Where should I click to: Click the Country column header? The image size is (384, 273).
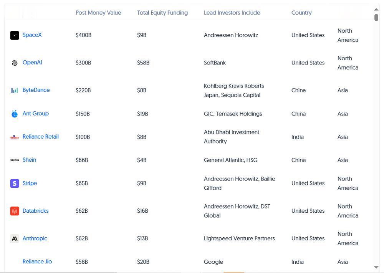pos(301,13)
